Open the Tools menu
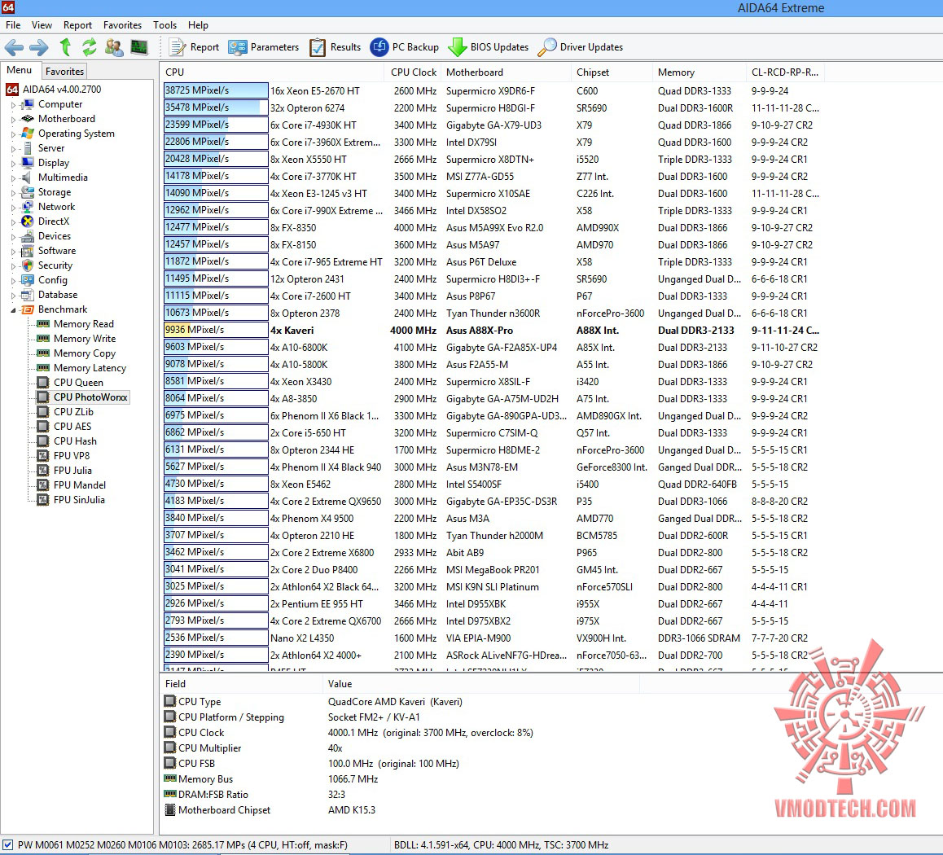 (164, 25)
